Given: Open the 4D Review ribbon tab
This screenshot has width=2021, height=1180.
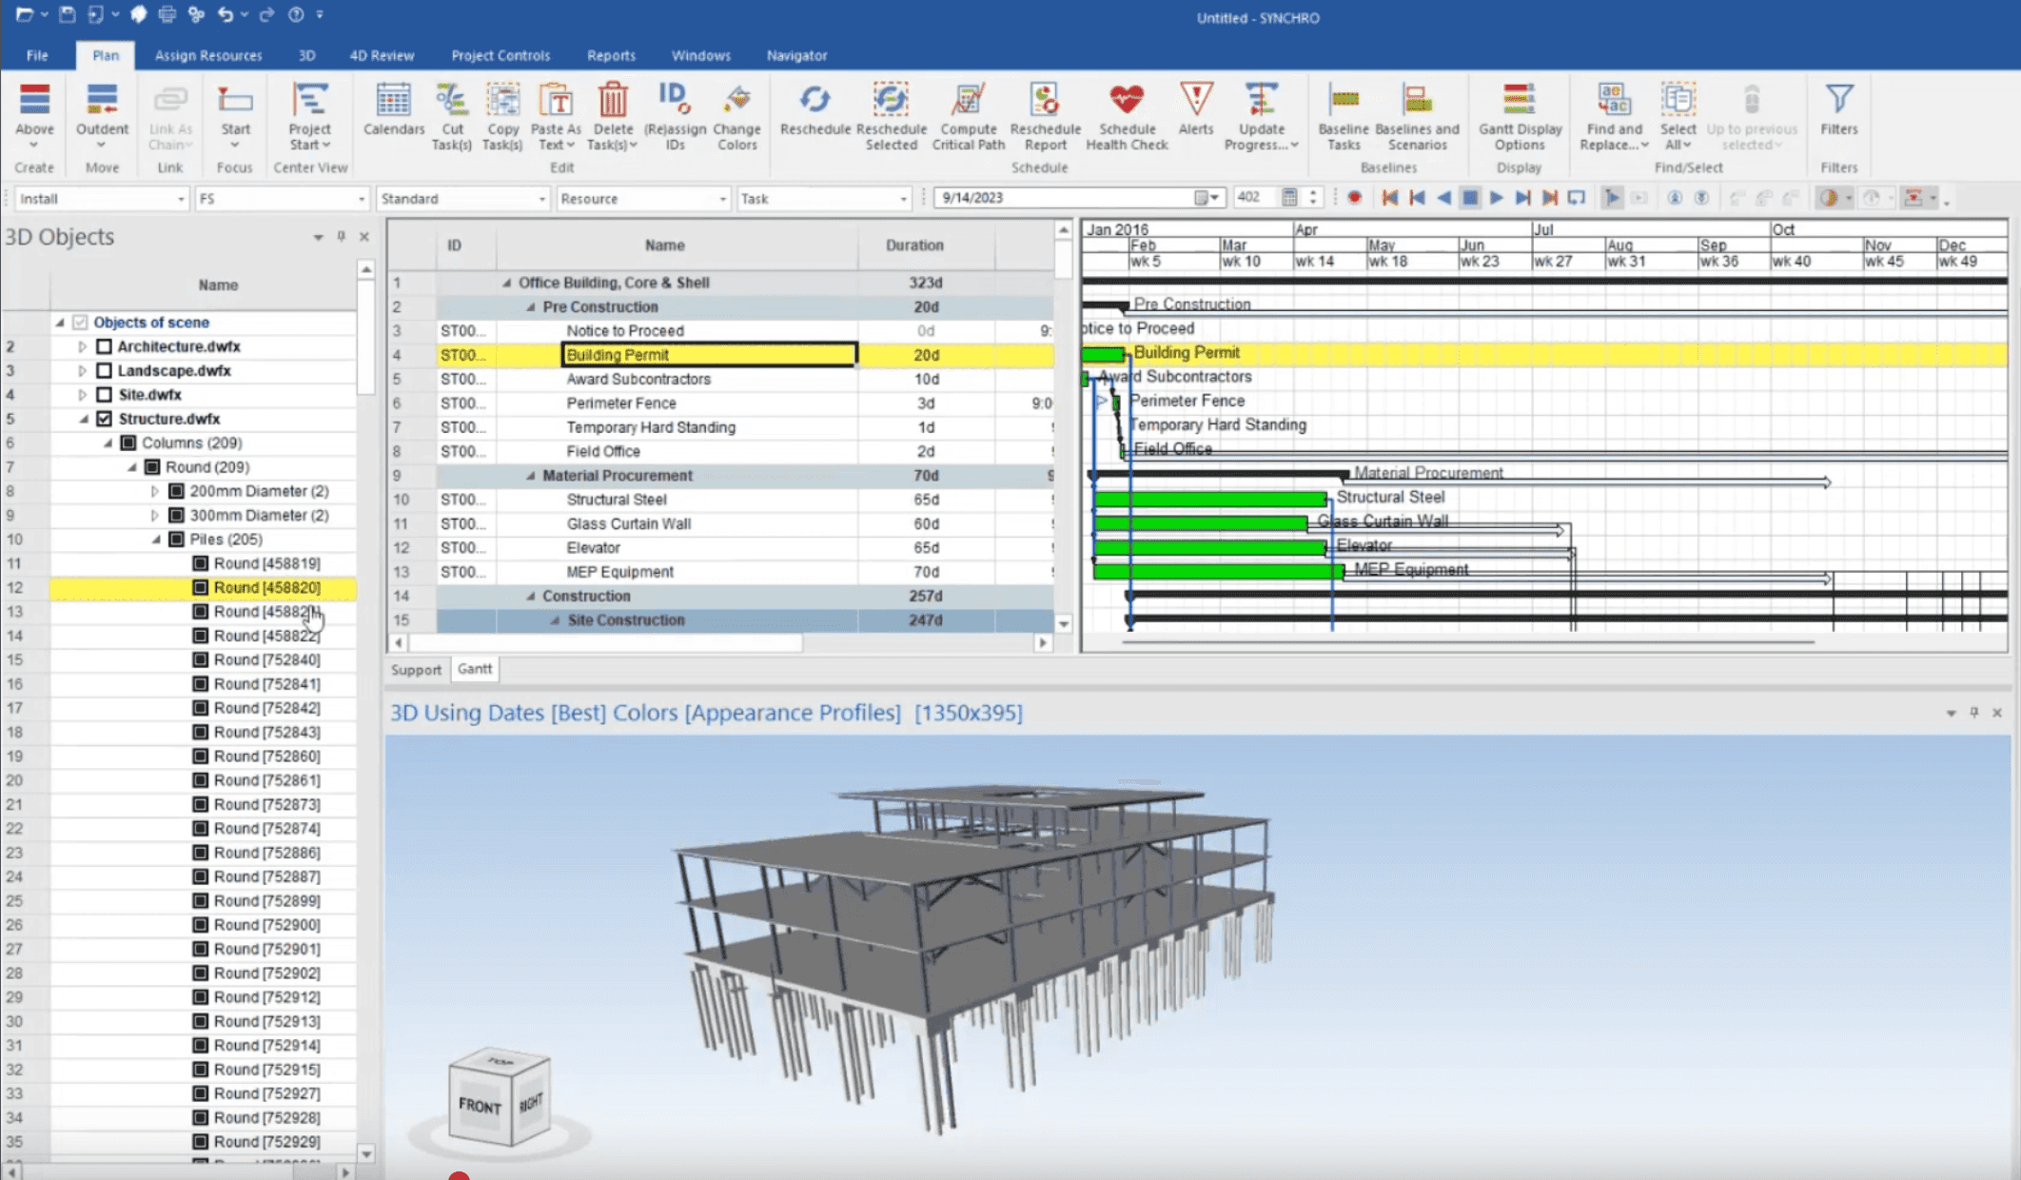Looking at the screenshot, I should (x=381, y=55).
